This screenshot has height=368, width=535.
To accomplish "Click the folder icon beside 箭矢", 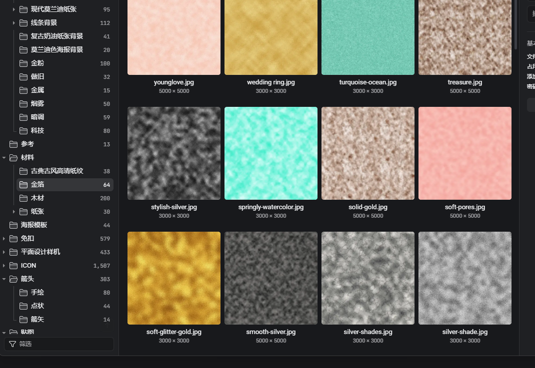I will 23,320.
